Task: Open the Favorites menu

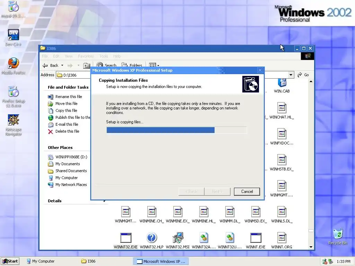Action: point(86,56)
